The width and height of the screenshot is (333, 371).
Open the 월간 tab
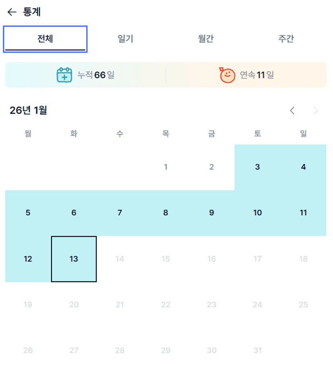[206, 39]
